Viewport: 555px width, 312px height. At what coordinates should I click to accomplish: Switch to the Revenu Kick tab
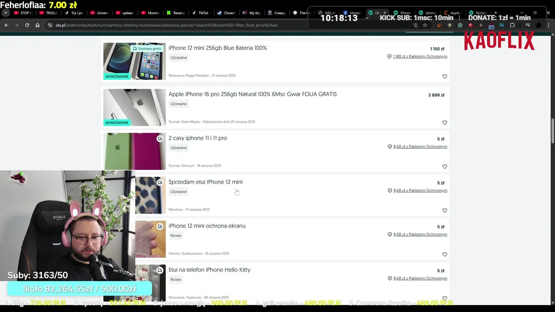(176, 13)
